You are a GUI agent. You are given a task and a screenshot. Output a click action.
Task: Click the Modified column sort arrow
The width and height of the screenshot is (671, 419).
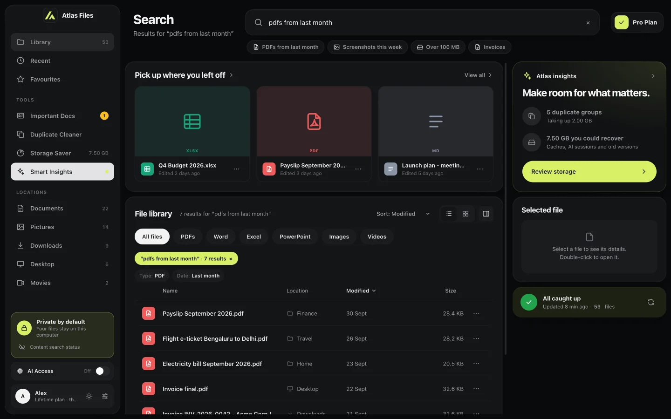click(x=374, y=291)
